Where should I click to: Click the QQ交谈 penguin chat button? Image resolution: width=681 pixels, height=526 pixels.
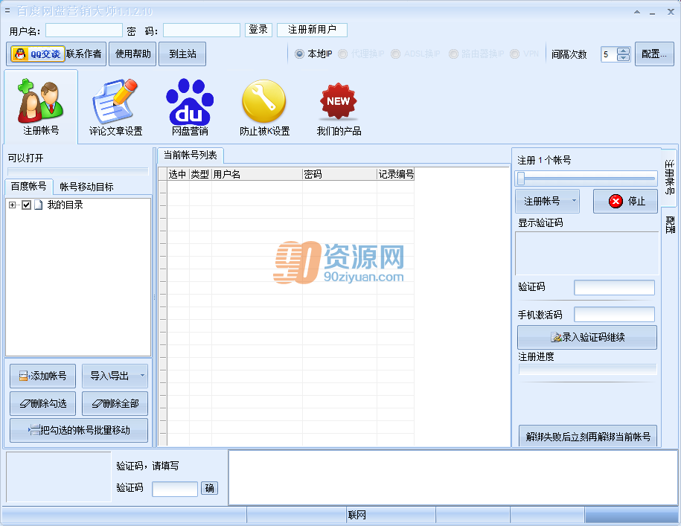point(38,54)
